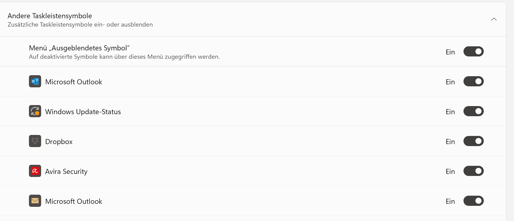Click the red Avira Security icon

coord(35,171)
